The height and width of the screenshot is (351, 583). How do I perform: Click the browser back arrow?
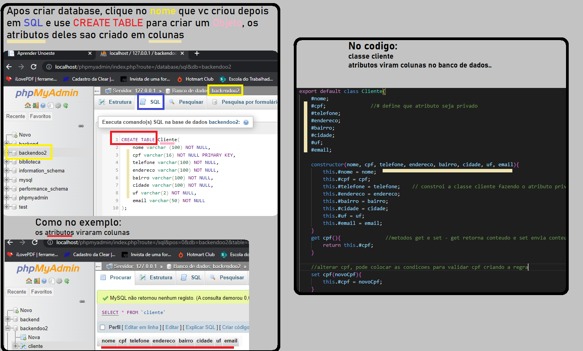pyautogui.click(x=9, y=67)
